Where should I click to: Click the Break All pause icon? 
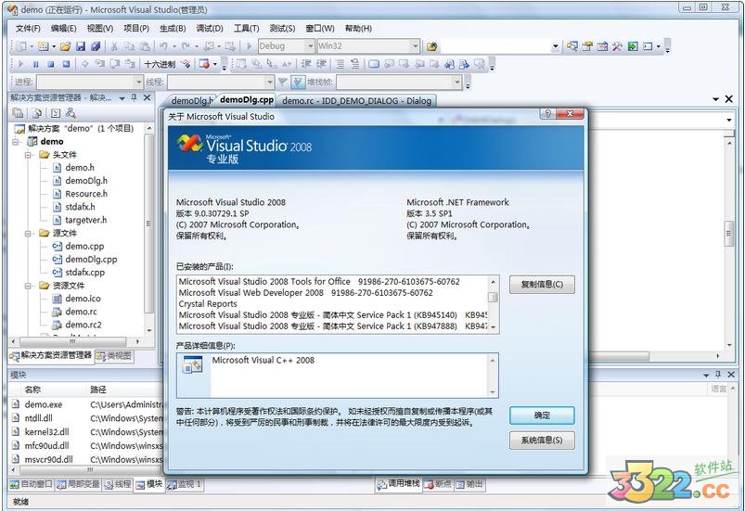click(x=35, y=64)
